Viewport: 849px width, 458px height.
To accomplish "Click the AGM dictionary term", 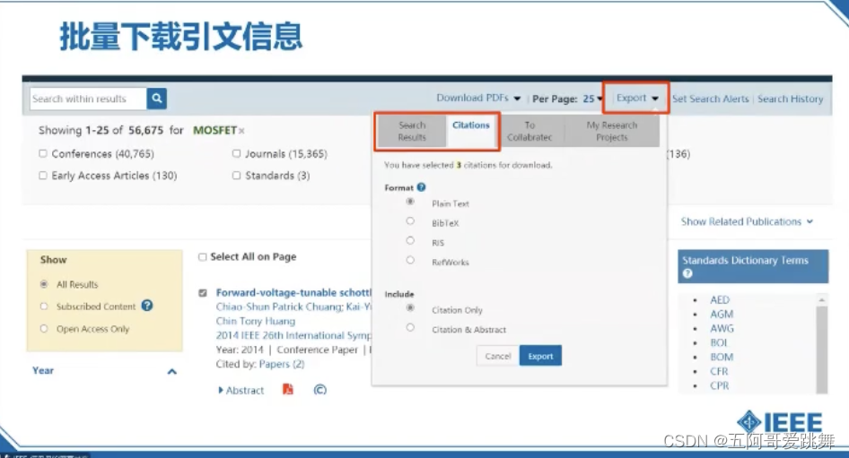I will click(x=722, y=314).
